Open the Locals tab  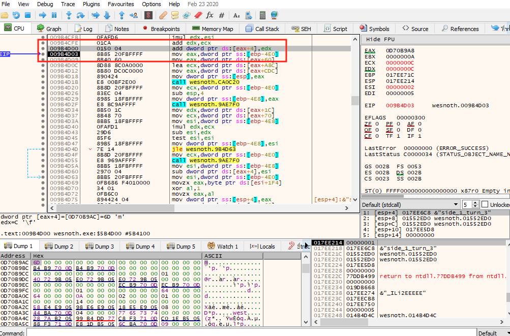coord(262,246)
